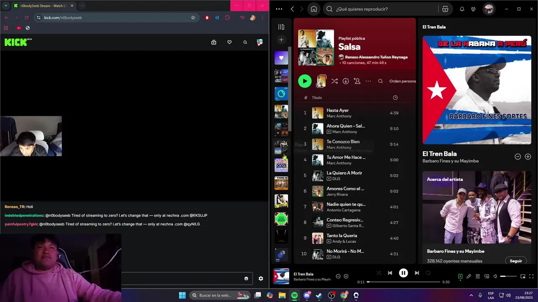Open artist link Antonio Cartagena

tap(343, 210)
